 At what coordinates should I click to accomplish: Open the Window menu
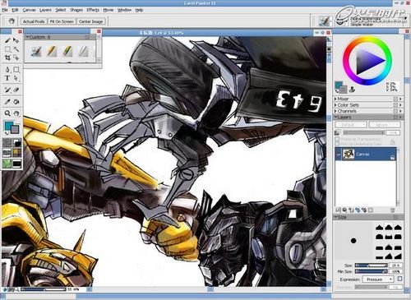(x=124, y=10)
